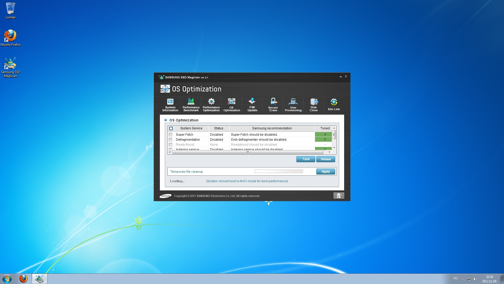Viewport: 504px width, 284px height.
Task: Click the temporary file cleanup progress bar
Action: click(279, 171)
